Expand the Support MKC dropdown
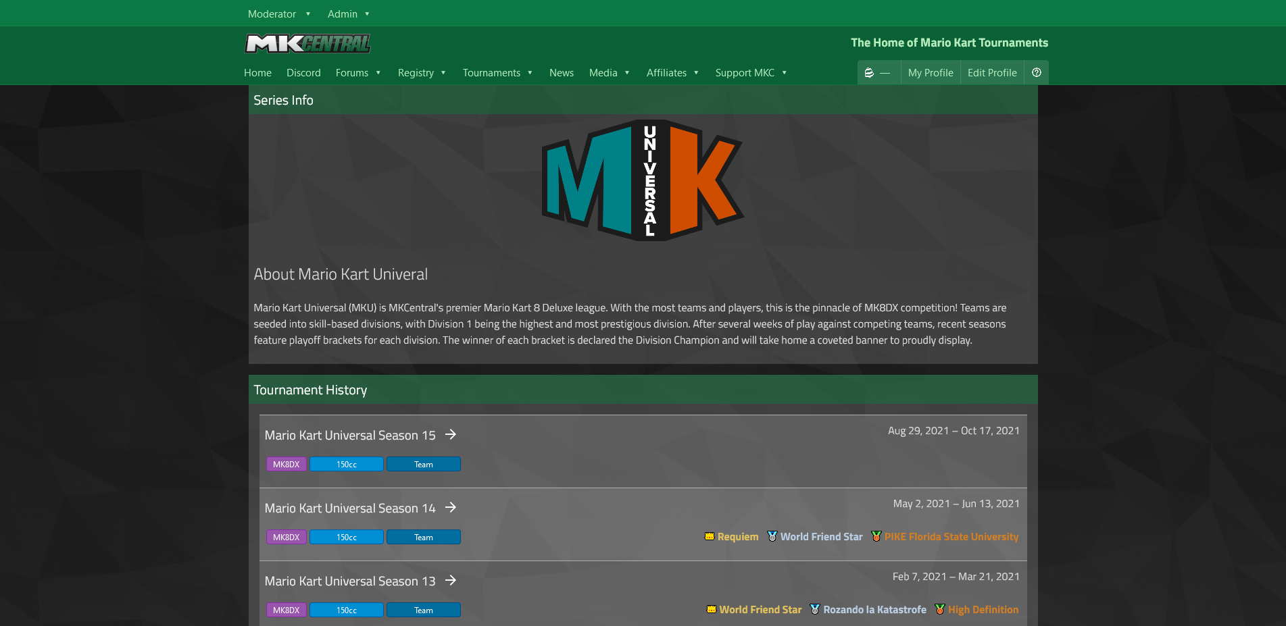1286x626 pixels. click(751, 73)
